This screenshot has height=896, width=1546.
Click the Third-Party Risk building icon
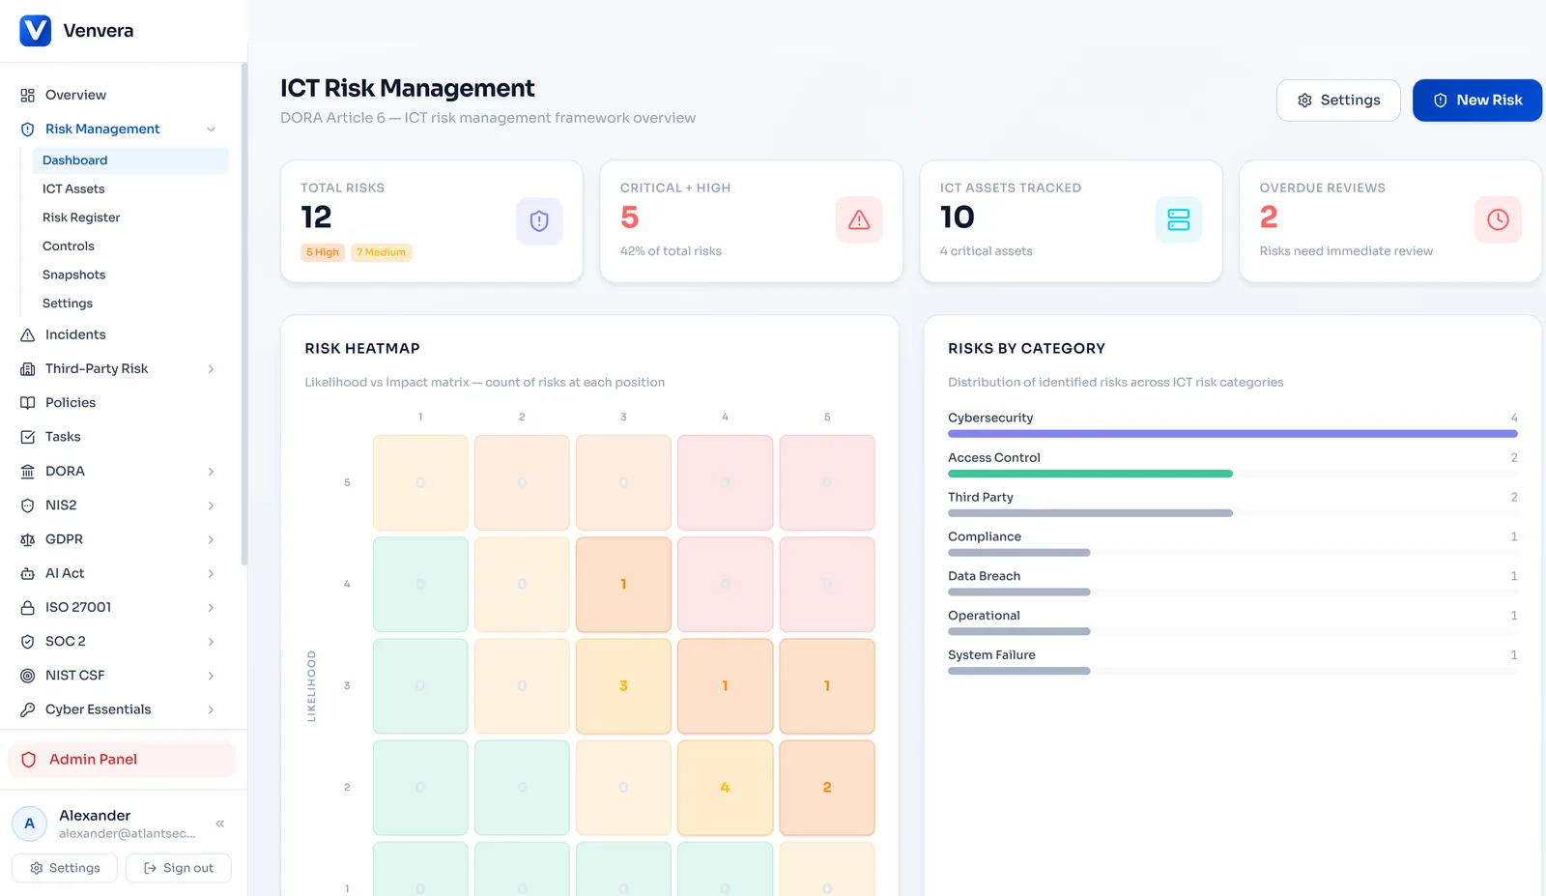coord(28,368)
